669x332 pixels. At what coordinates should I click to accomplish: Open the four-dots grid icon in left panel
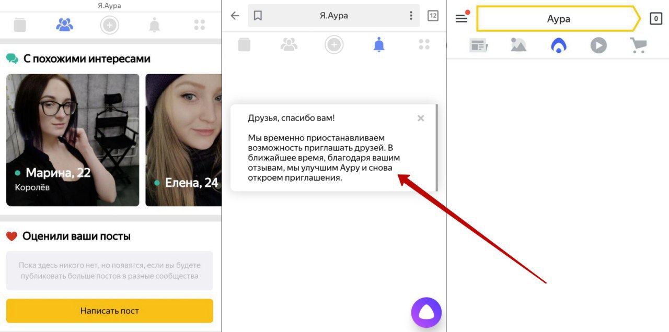point(199,25)
